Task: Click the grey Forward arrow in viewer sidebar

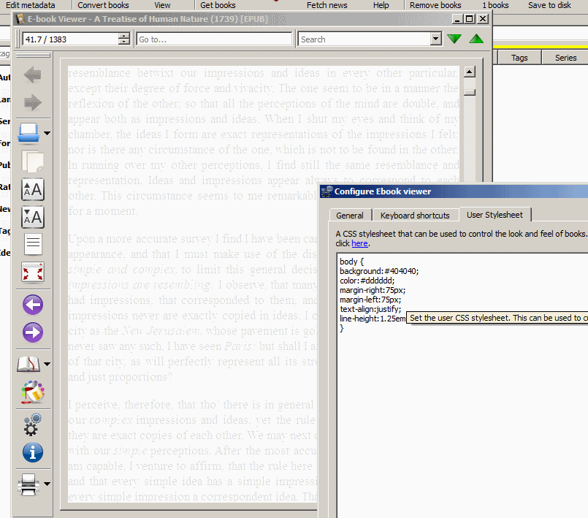Action: [33, 102]
